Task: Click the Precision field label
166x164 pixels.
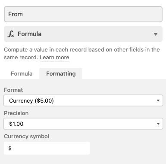Action: click(x=16, y=113)
